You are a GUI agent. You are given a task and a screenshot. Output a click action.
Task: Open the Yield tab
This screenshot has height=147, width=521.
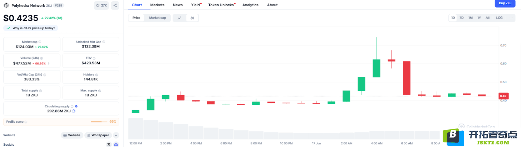196,5
